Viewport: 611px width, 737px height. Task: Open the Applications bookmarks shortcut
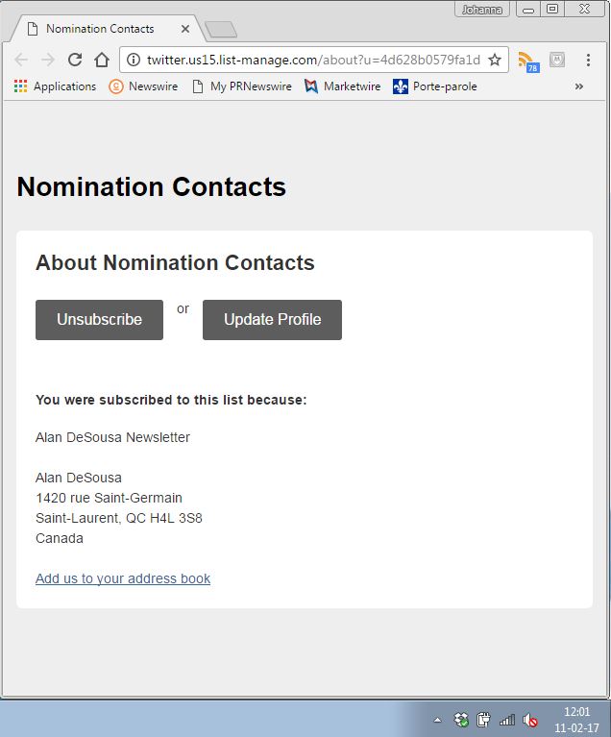click(55, 86)
